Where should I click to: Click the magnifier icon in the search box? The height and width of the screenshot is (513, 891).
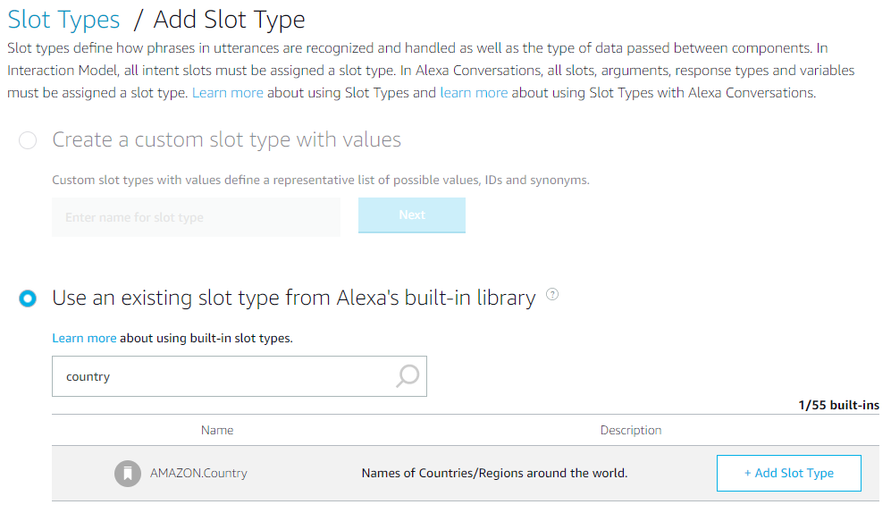click(x=407, y=376)
